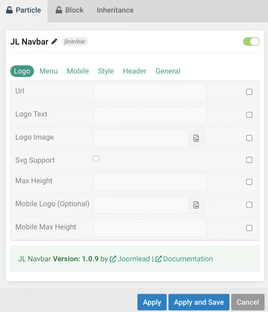Screen dimensions: 268x312
Task: Focus the Max Height input field
Action: point(150,182)
